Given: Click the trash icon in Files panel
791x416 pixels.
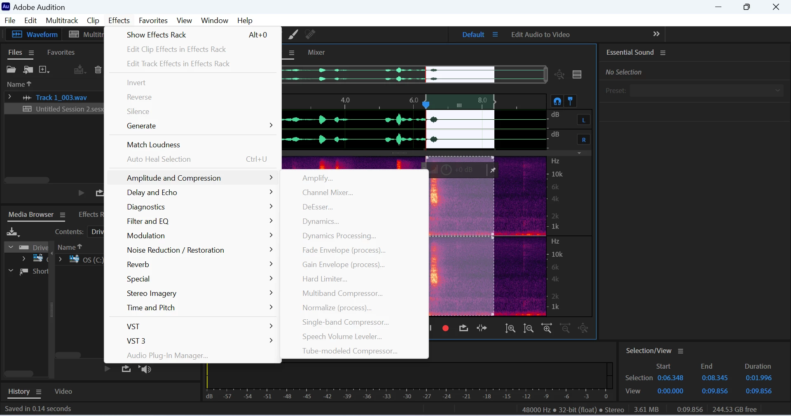Looking at the screenshot, I should [x=98, y=70].
